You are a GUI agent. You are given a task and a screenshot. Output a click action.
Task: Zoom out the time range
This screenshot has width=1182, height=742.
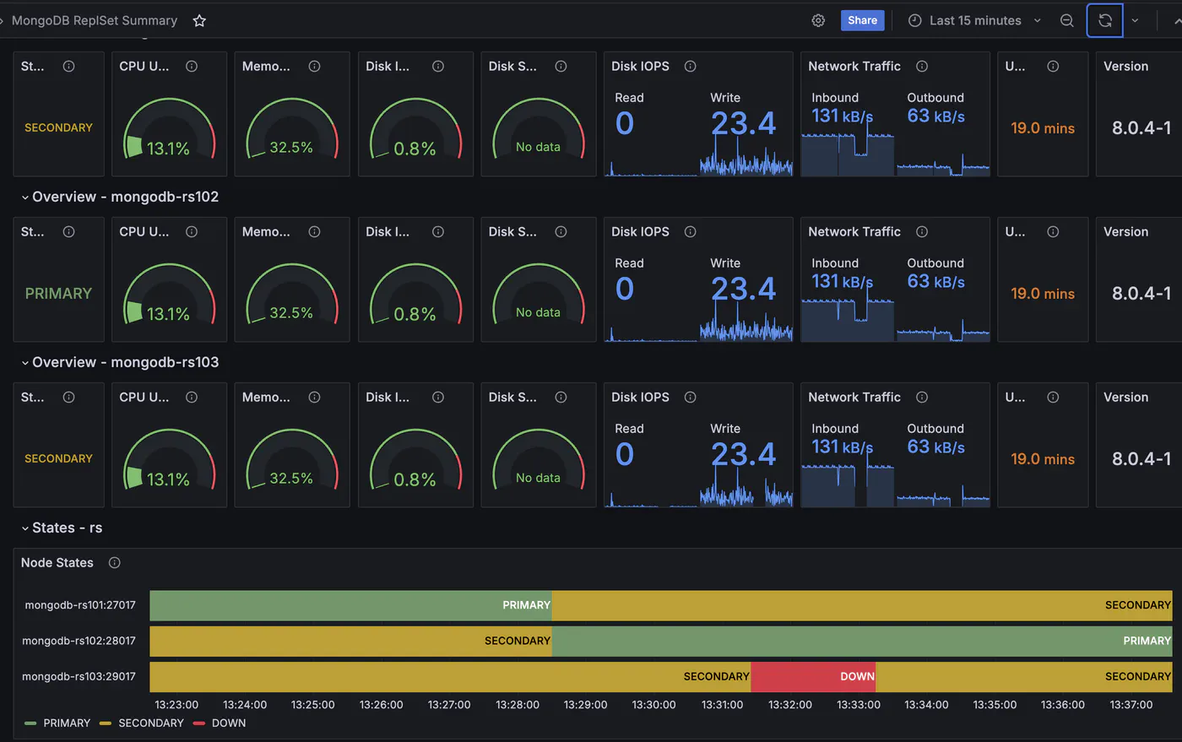click(1067, 20)
